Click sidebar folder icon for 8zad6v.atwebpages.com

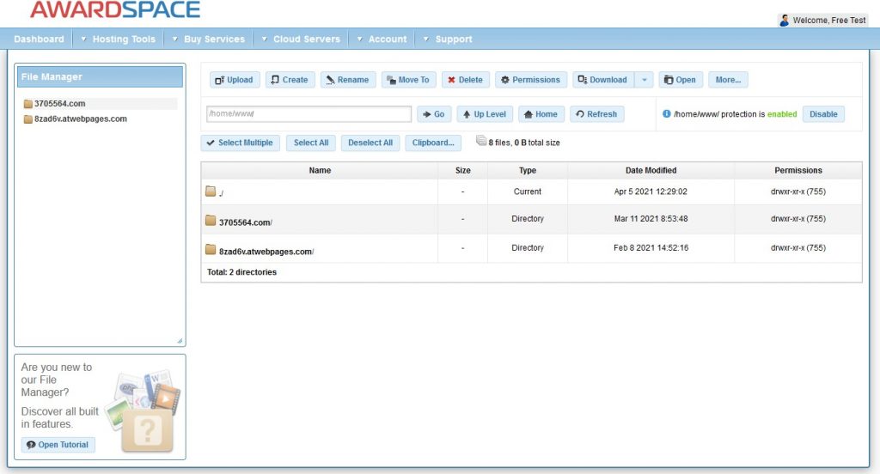coord(28,118)
